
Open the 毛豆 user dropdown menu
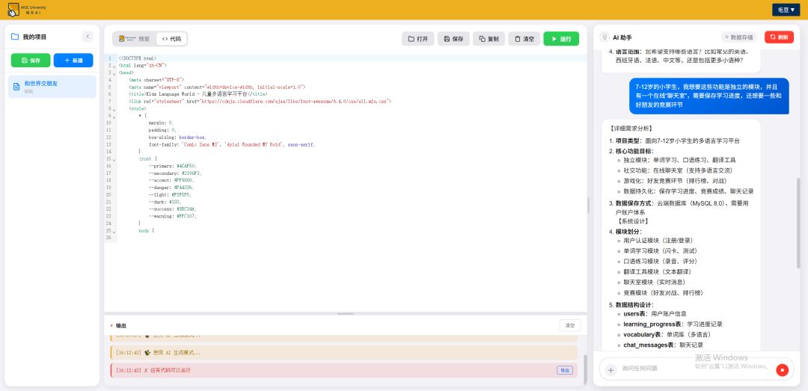786,10
